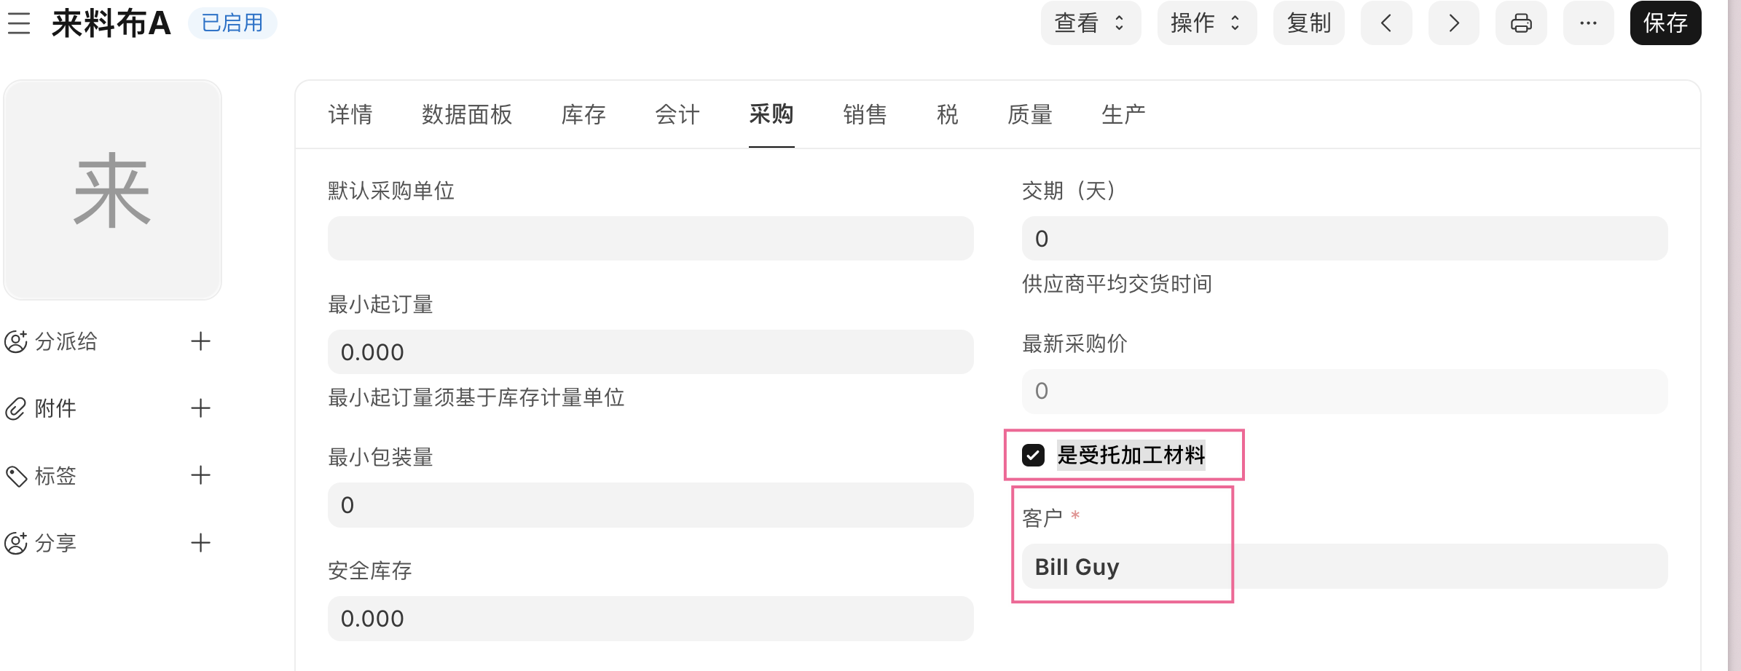This screenshot has width=1741, height=671.
Task: Add a tag with plus icon
Action: (200, 475)
